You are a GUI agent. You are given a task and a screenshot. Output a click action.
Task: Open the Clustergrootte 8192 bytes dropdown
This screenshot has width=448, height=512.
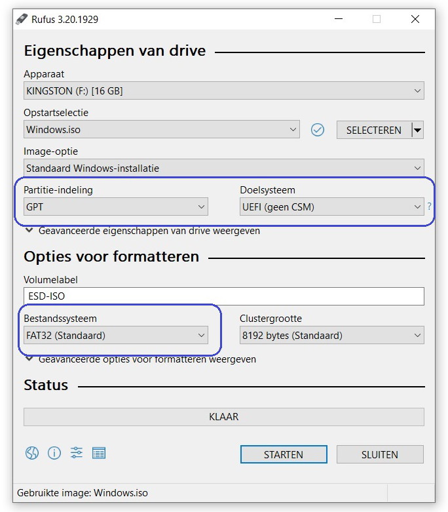331,336
